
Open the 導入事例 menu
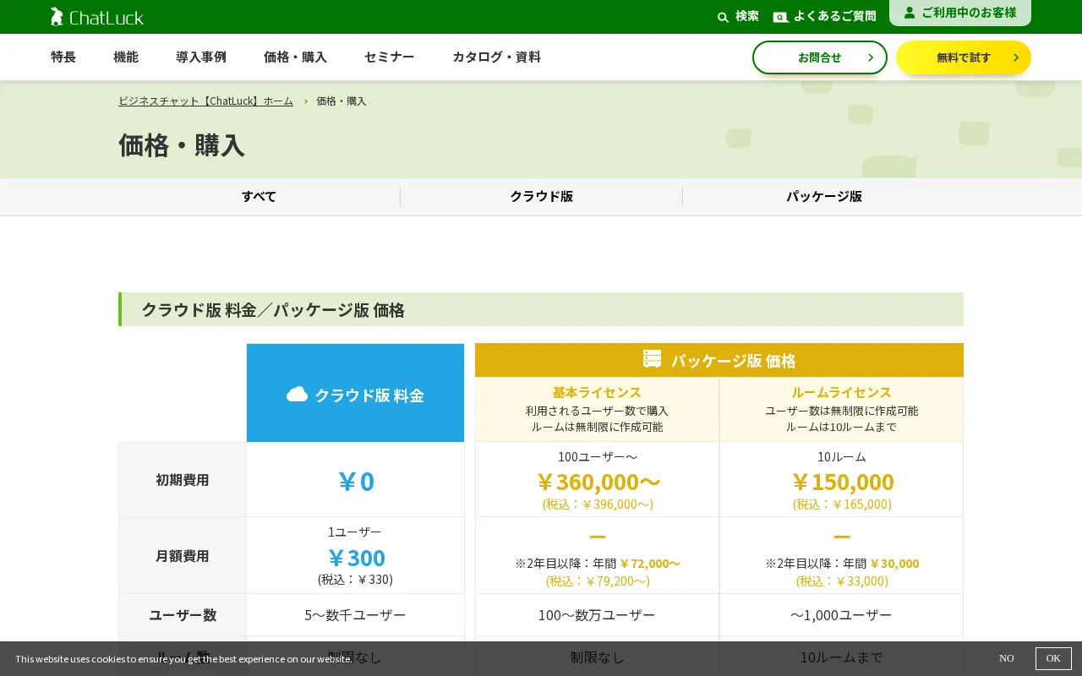[201, 57]
